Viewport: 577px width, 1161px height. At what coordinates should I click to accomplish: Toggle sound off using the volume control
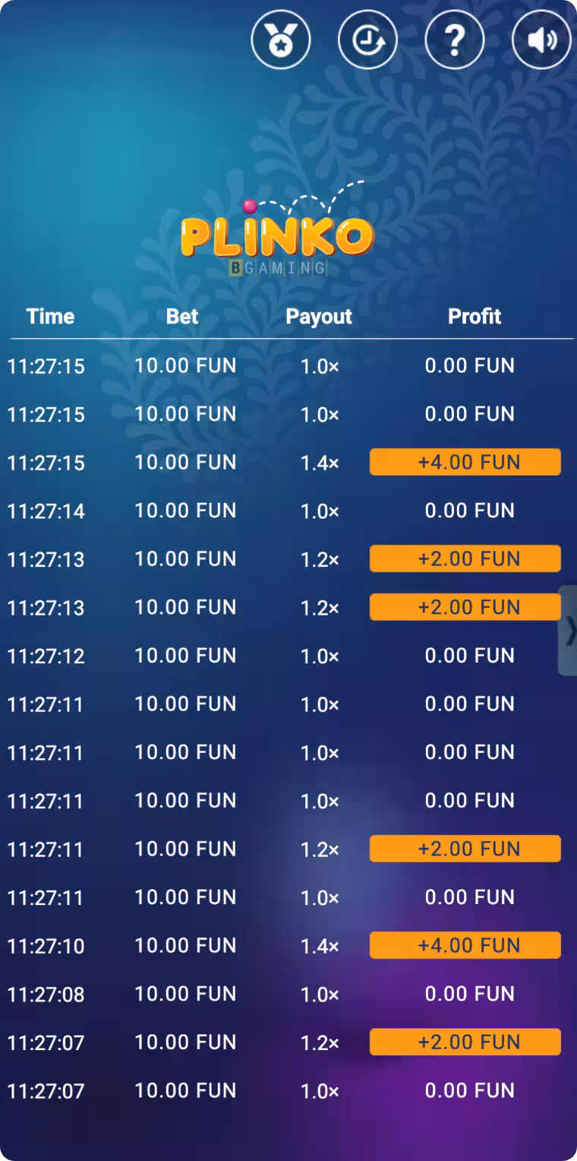[541, 40]
